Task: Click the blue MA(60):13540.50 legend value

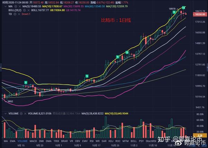Action: (x=95, y=6)
